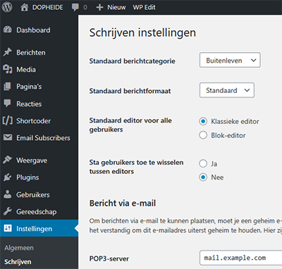Select Nee for switching between editors
Screen dimensions: 282x269
203,177
